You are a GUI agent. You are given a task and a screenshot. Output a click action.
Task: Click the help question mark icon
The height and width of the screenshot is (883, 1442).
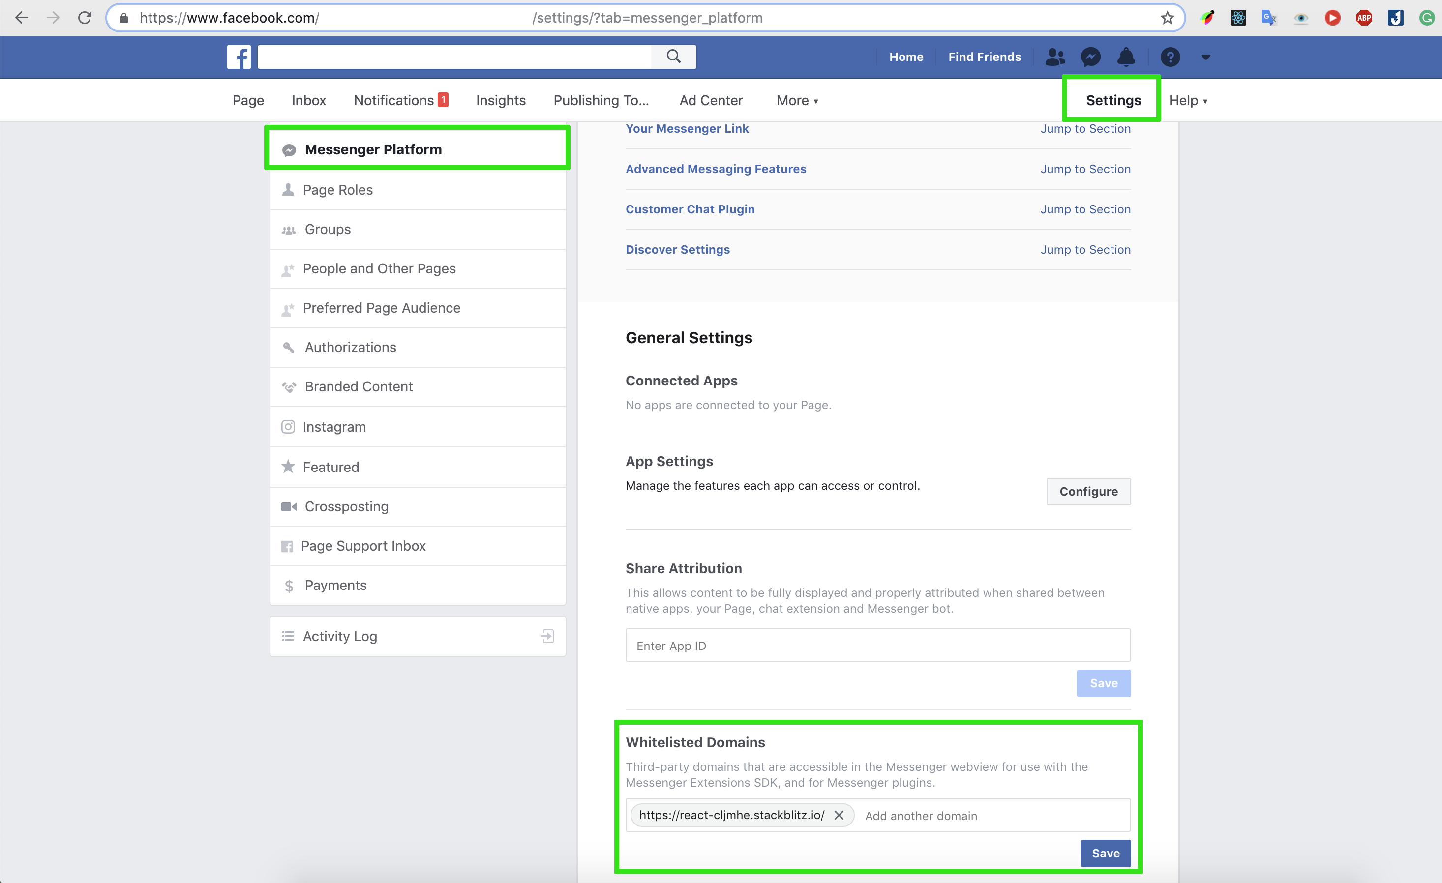[x=1170, y=57]
